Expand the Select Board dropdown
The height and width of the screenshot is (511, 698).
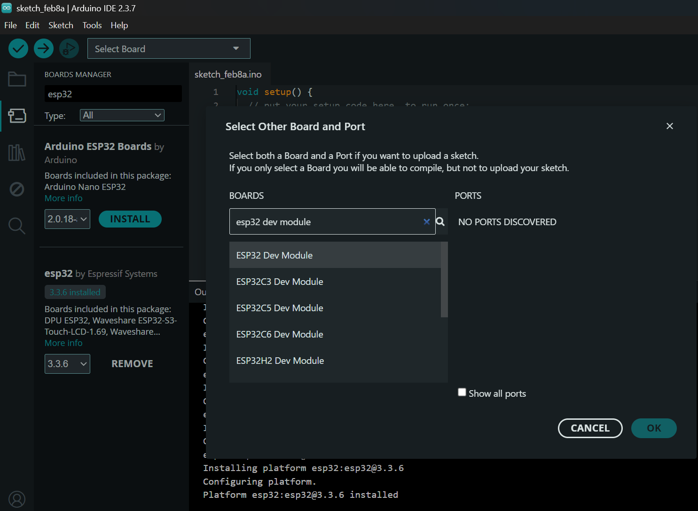(x=169, y=48)
